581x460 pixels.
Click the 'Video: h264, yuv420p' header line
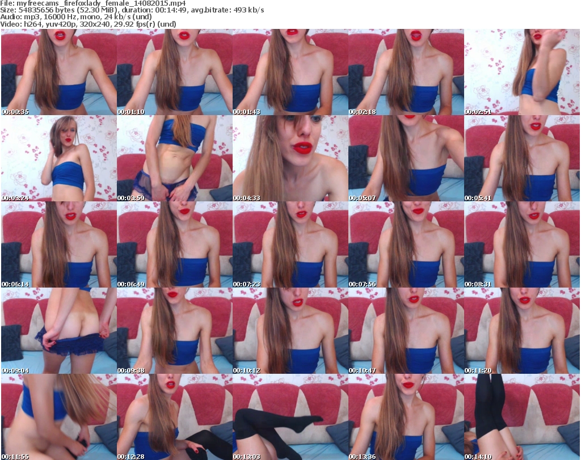[88, 24]
